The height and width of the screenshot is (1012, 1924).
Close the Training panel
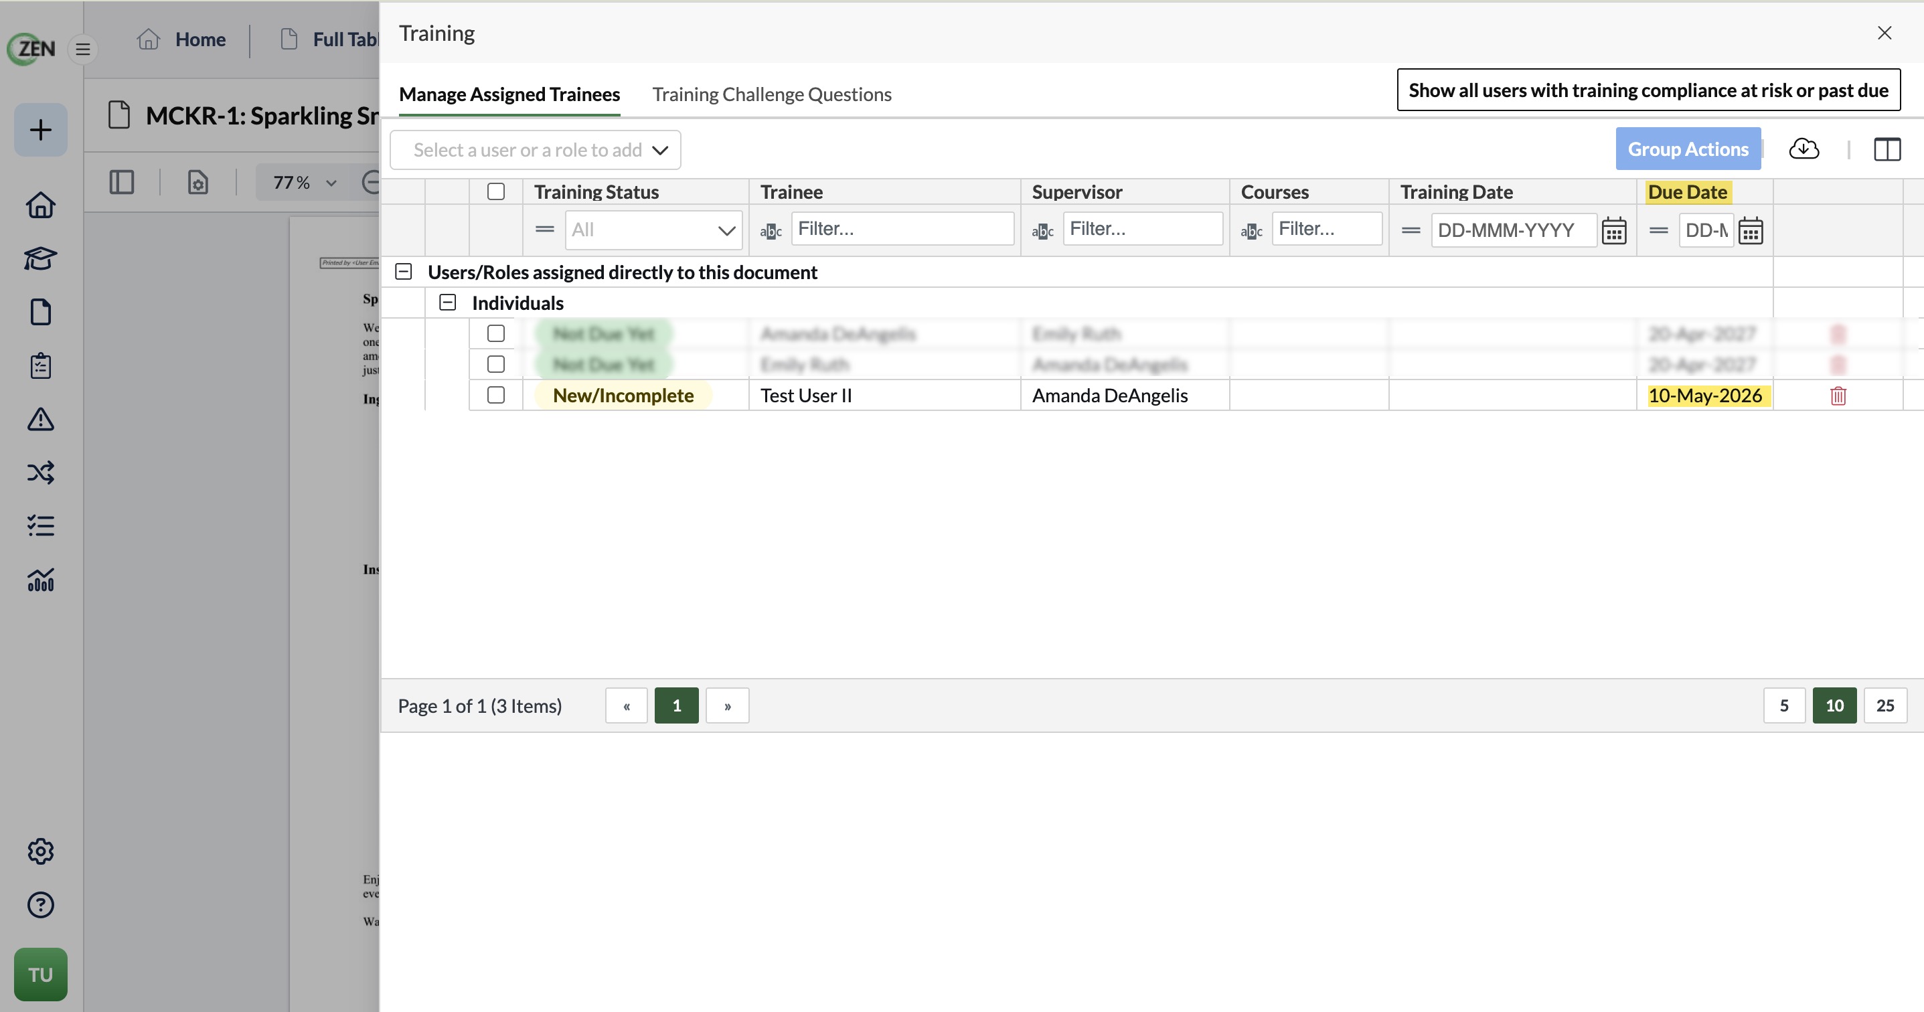coord(1885,33)
